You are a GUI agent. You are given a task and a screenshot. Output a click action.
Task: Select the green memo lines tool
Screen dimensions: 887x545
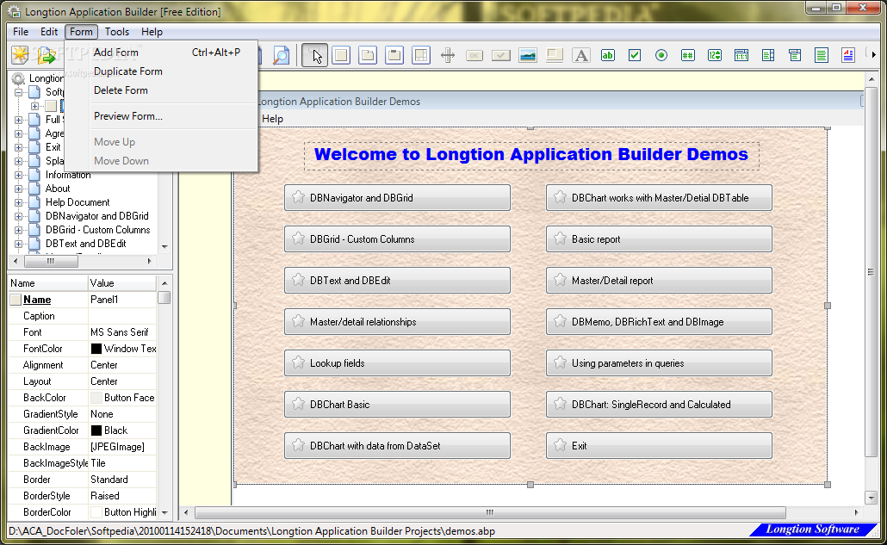tap(822, 55)
